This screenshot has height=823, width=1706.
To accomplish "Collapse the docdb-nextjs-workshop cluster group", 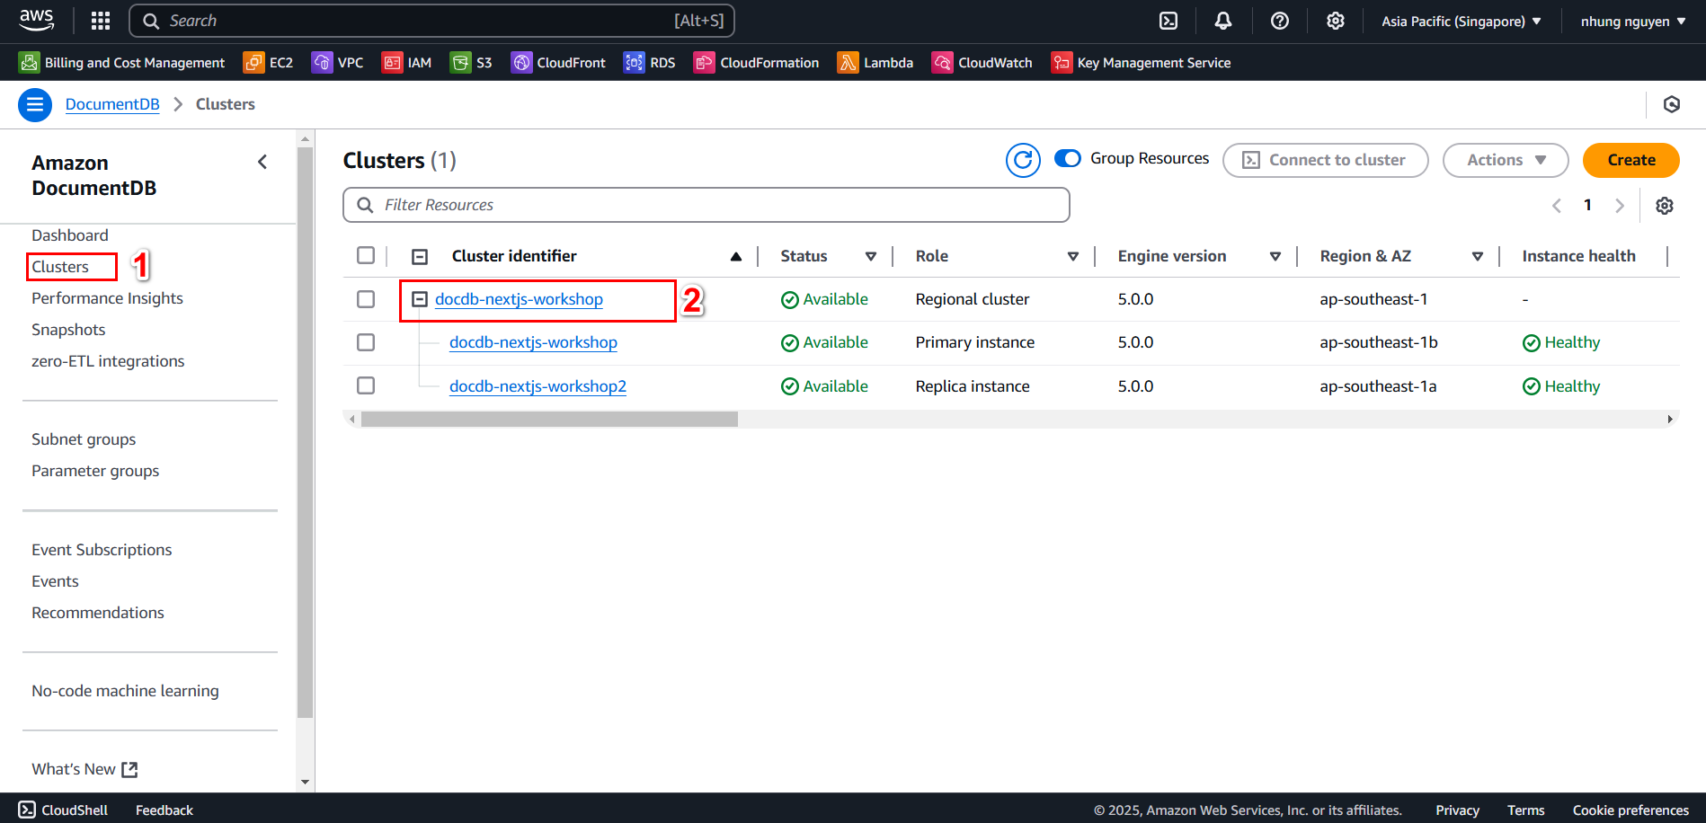I will pyautogui.click(x=420, y=299).
